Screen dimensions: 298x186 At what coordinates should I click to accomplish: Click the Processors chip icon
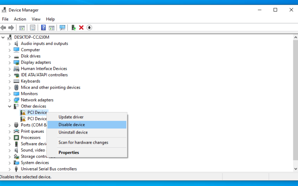click(16, 138)
